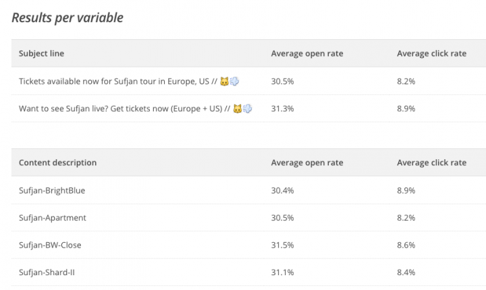Image resolution: width=486 pixels, height=290 pixels.
Task: Choose the Sufjan-Shard-II content row
Action: tap(48, 272)
